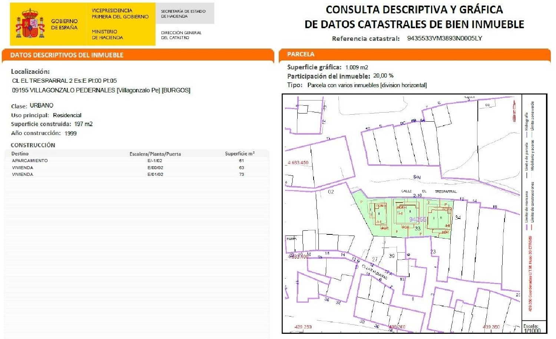
Task: Click the RUINA label on the map
Action: tap(292, 239)
